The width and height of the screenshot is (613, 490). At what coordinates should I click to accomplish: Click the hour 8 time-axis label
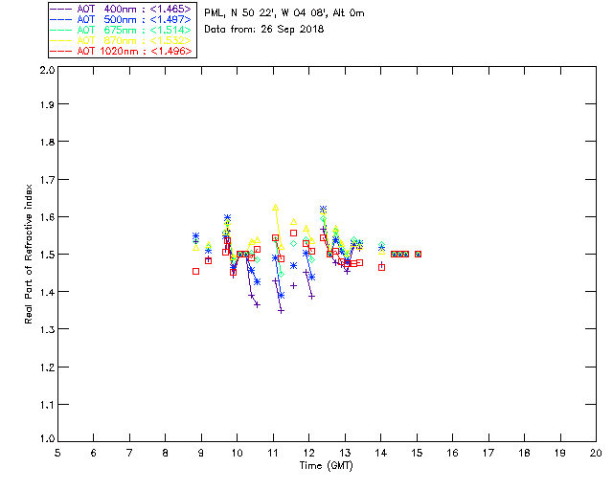(166, 453)
